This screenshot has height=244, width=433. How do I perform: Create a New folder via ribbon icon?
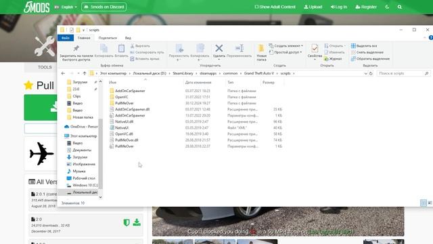261,49
